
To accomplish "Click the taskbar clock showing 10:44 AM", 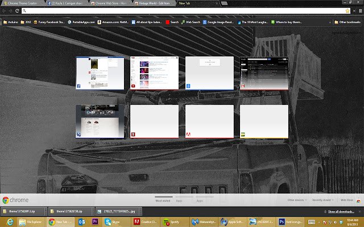I will tap(352, 222).
